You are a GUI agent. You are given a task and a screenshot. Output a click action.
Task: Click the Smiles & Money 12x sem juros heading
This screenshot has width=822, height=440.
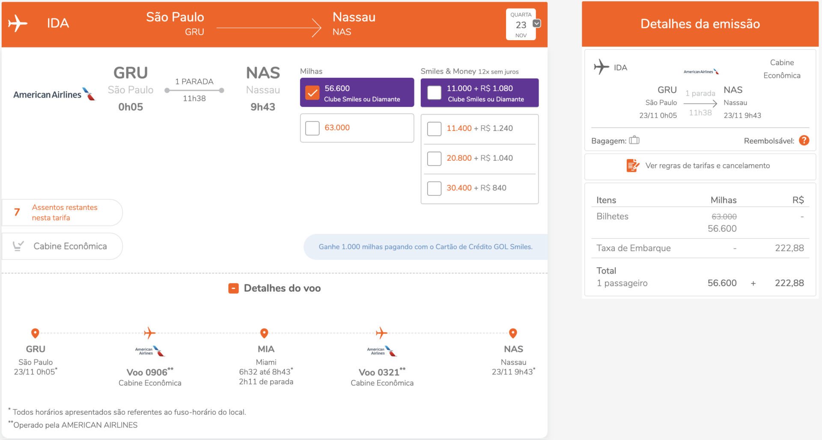tap(469, 71)
